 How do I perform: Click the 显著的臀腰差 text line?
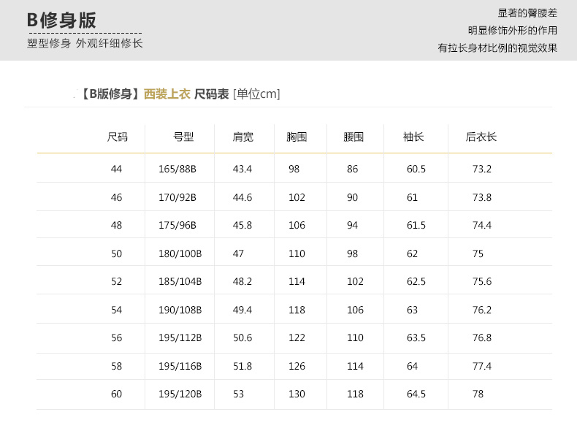click(527, 13)
